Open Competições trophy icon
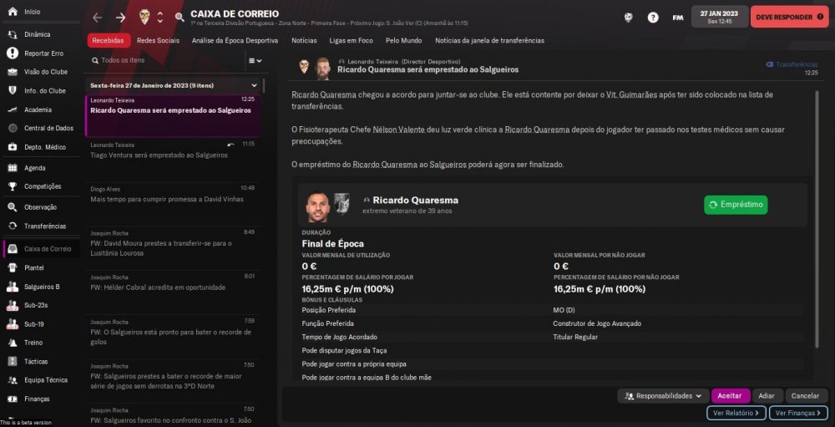This screenshot has height=427, width=835. pyautogui.click(x=13, y=186)
